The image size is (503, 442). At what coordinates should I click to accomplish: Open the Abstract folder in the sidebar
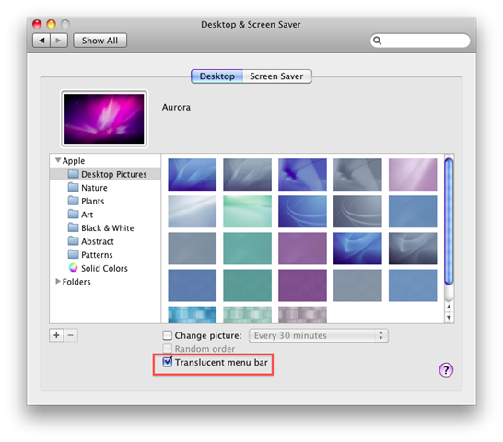click(x=91, y=241)
